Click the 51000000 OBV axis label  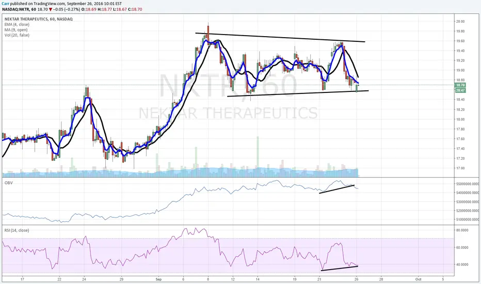pyautogui.click(x=468, y=219)
